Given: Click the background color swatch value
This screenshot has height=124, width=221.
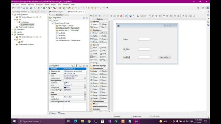Looking at the screenshot, I should point(65,78).
